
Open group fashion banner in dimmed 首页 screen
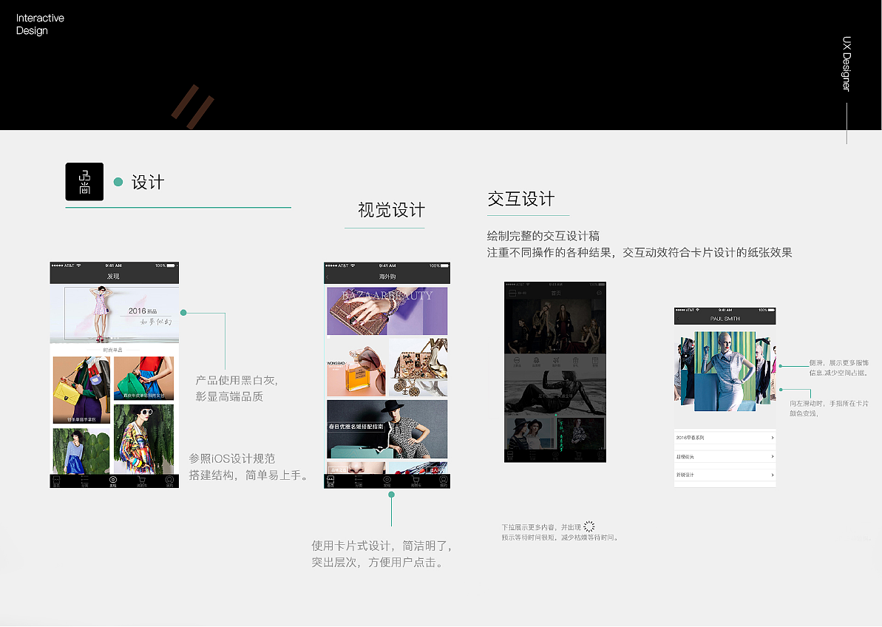[x=555, y=326]
